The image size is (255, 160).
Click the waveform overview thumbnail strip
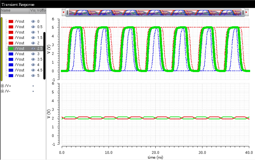(155, 13)
